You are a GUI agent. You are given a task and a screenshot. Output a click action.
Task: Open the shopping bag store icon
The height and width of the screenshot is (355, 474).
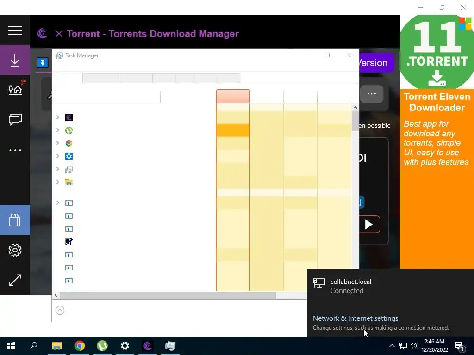pyautogui.click(x=15, y=220)
